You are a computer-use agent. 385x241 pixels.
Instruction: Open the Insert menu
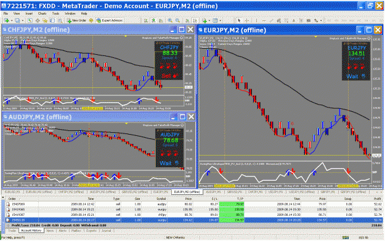[29, 14]
